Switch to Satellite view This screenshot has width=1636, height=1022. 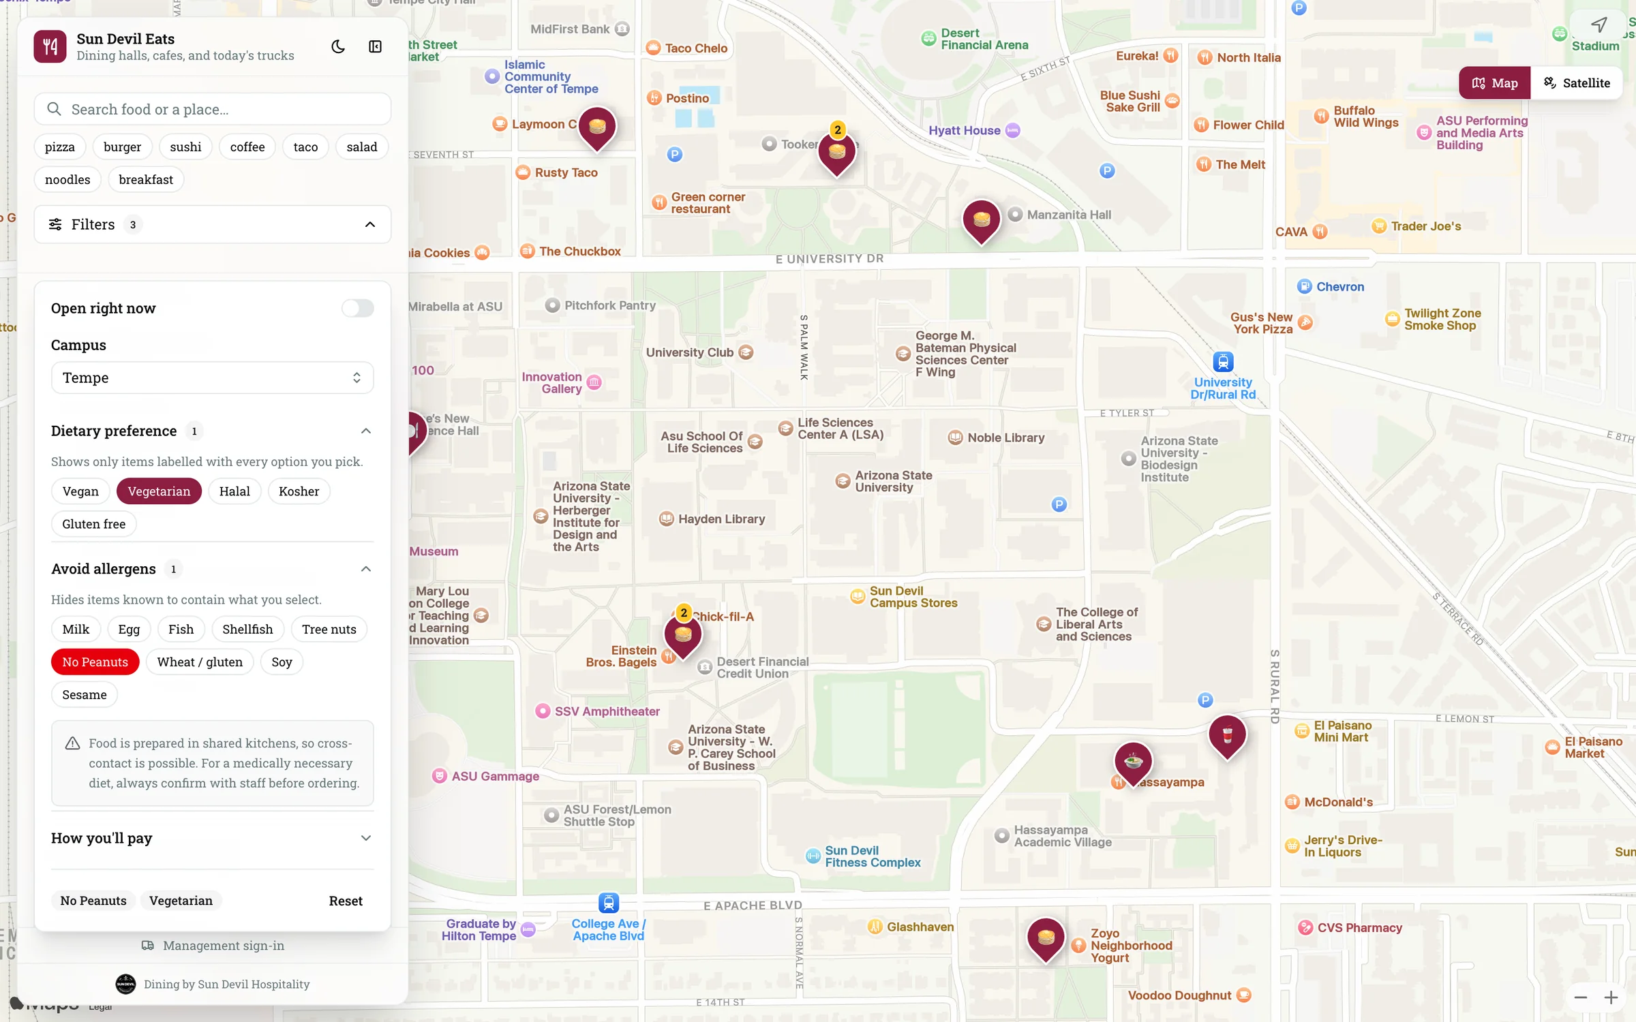pos(1576,83)
